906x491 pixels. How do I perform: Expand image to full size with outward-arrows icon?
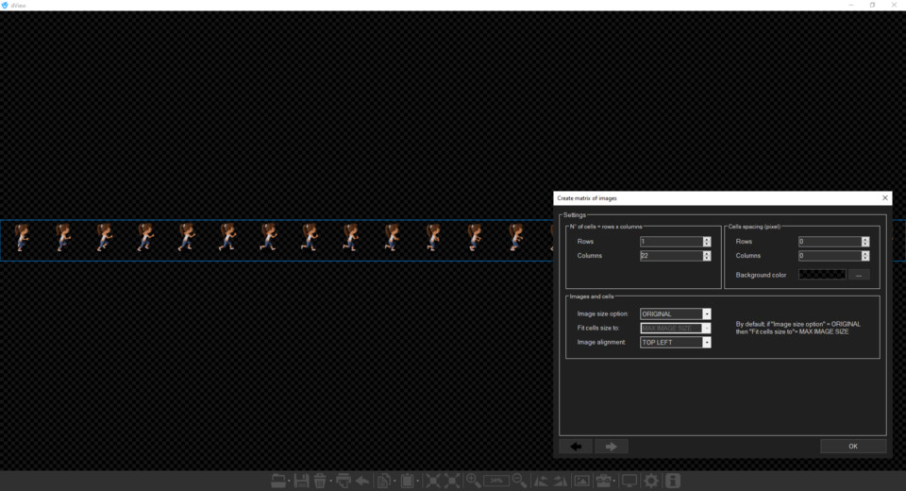coord(452,481)
